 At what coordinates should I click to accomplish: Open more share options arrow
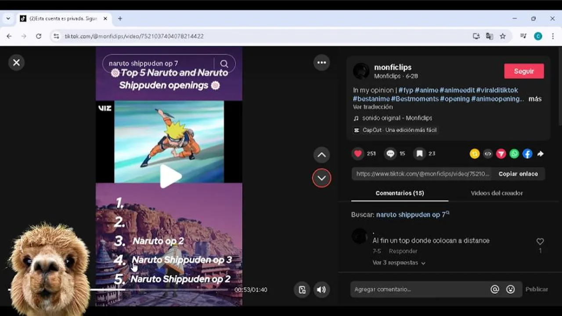point(540,154)
